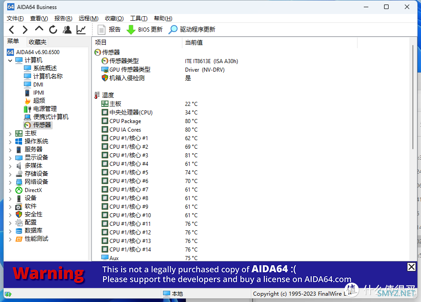This screenshot has height=302, width=421.
Task: Expand the 主板 tree node
Action: tap(10, 133)
